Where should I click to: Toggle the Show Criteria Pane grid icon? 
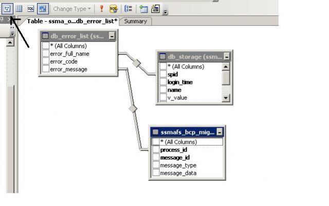click(x=19, y=9)
